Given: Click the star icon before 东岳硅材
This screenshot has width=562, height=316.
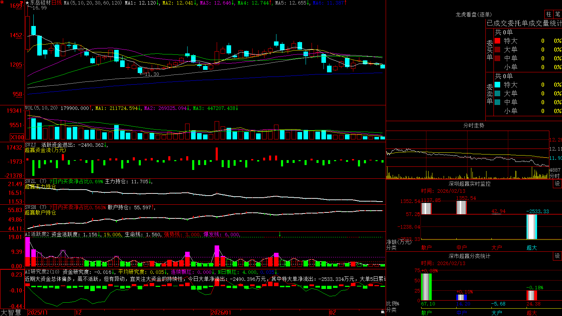Looking at the screenshot, I should coord(27,3).
